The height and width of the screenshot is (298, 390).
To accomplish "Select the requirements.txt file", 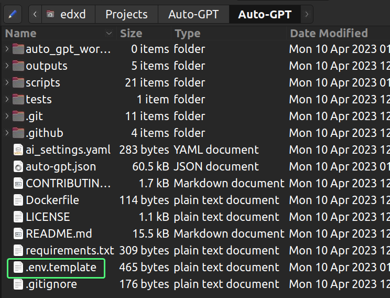I will click(x=70, y=251).
